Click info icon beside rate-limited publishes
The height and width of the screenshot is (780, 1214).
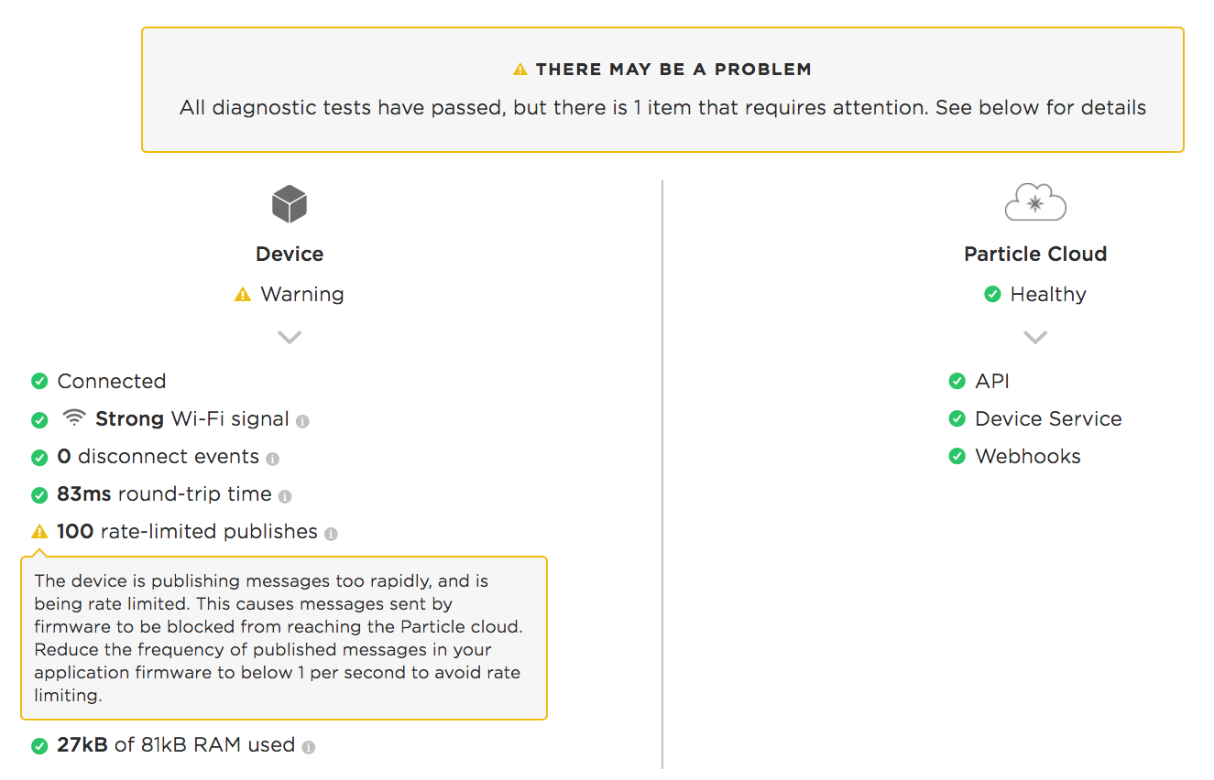pyautogui.click(x=331, y=534)
